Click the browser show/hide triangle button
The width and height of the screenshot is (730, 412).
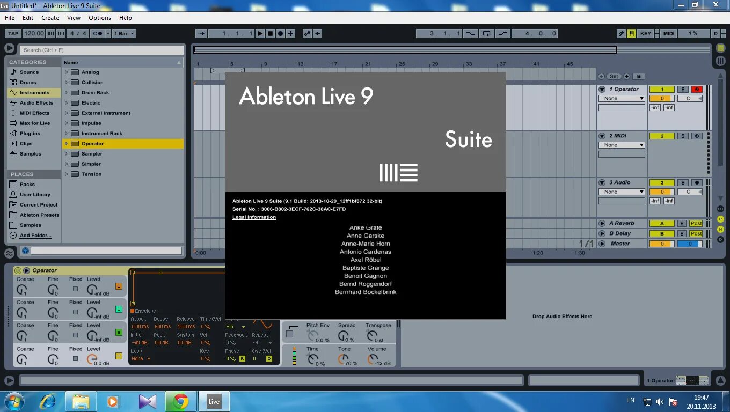[x=9, y=48]
